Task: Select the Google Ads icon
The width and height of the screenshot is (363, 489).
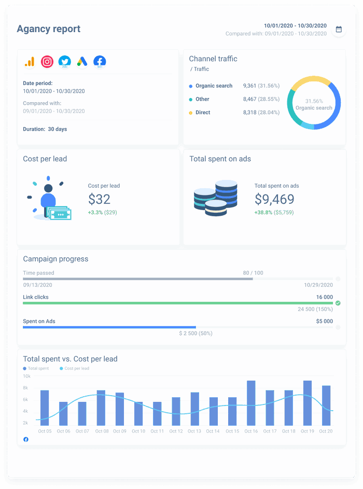Action: pyautogui.click(x=82, y=62)
